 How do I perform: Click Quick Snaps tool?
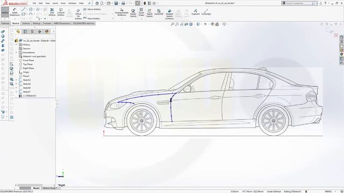click(141, 12)
